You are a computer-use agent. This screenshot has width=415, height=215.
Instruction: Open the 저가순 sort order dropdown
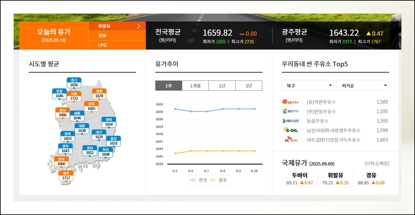pyautogui.click(x=362, y=85)
